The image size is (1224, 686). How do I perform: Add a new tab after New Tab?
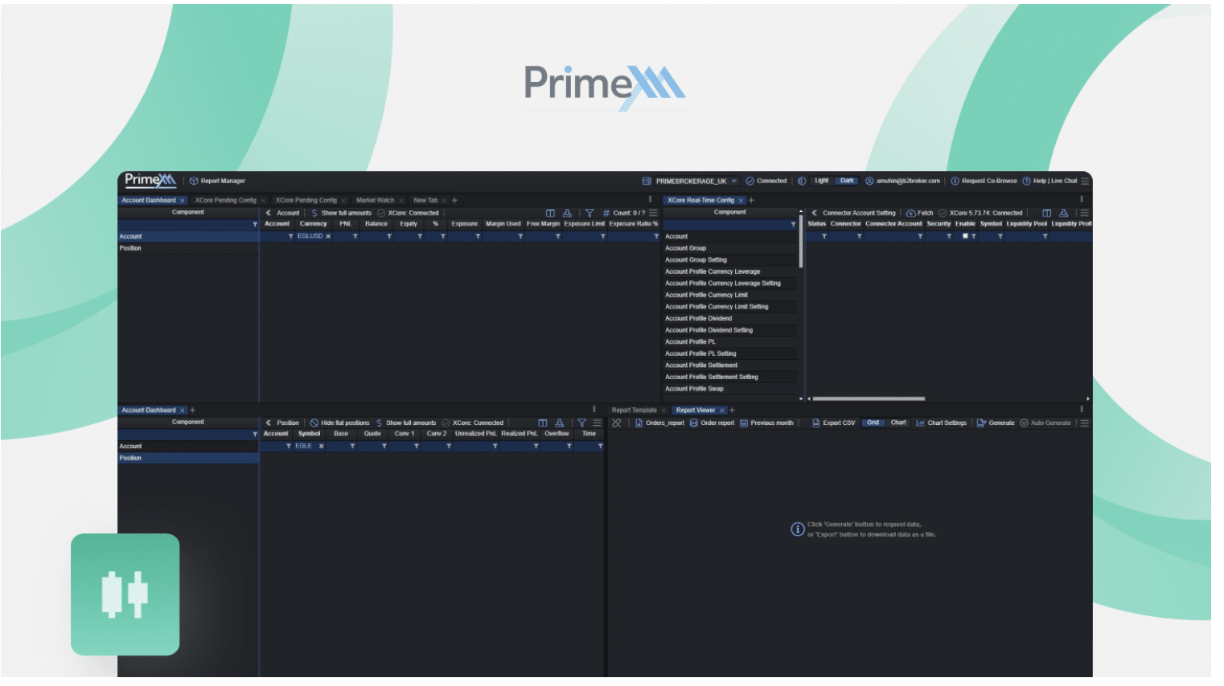[454, 200]
